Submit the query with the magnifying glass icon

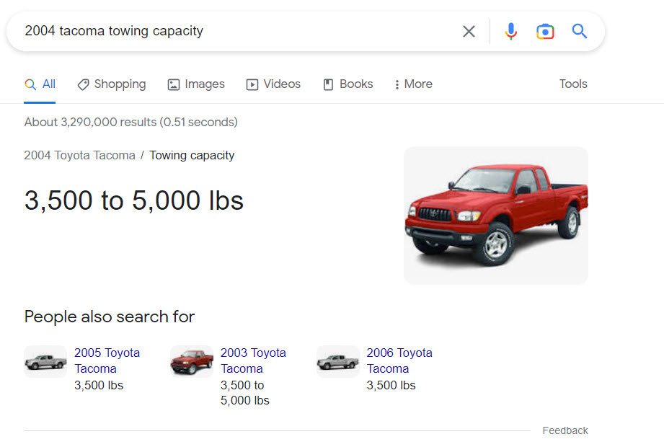tap(580, 31)
